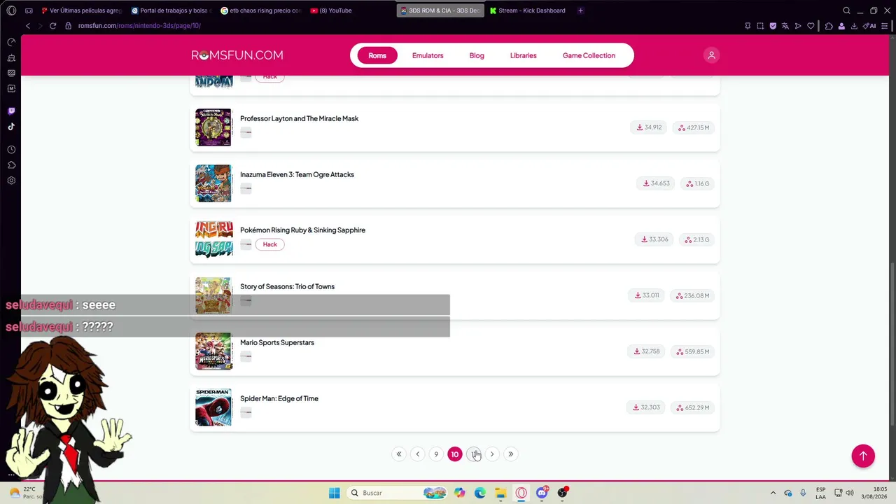Click the Mario Sports Superstars cover thumbnail

(213, 351)
